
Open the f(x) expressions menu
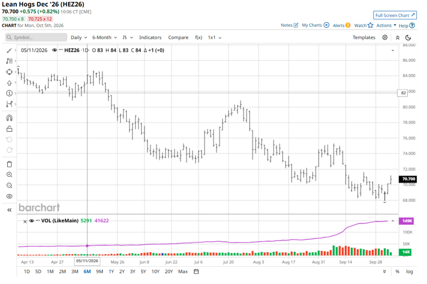point(198,37)
